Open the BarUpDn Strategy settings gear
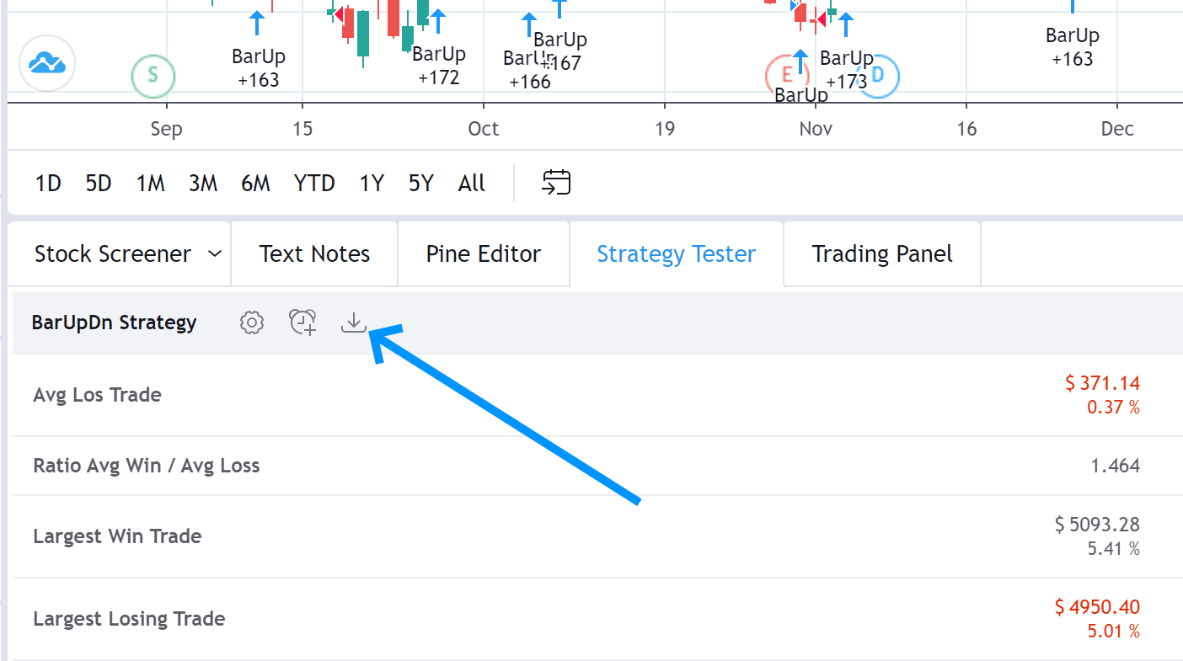The image size is (1183, 661). 251,323
